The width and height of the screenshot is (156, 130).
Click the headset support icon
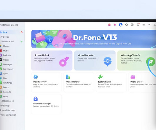click(127, 25)
